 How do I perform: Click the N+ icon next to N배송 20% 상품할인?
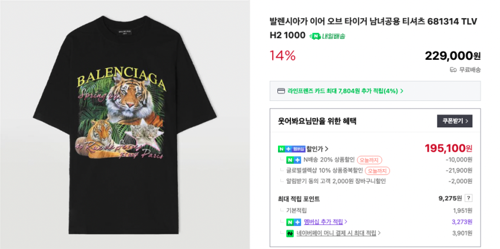pos(293,160)
